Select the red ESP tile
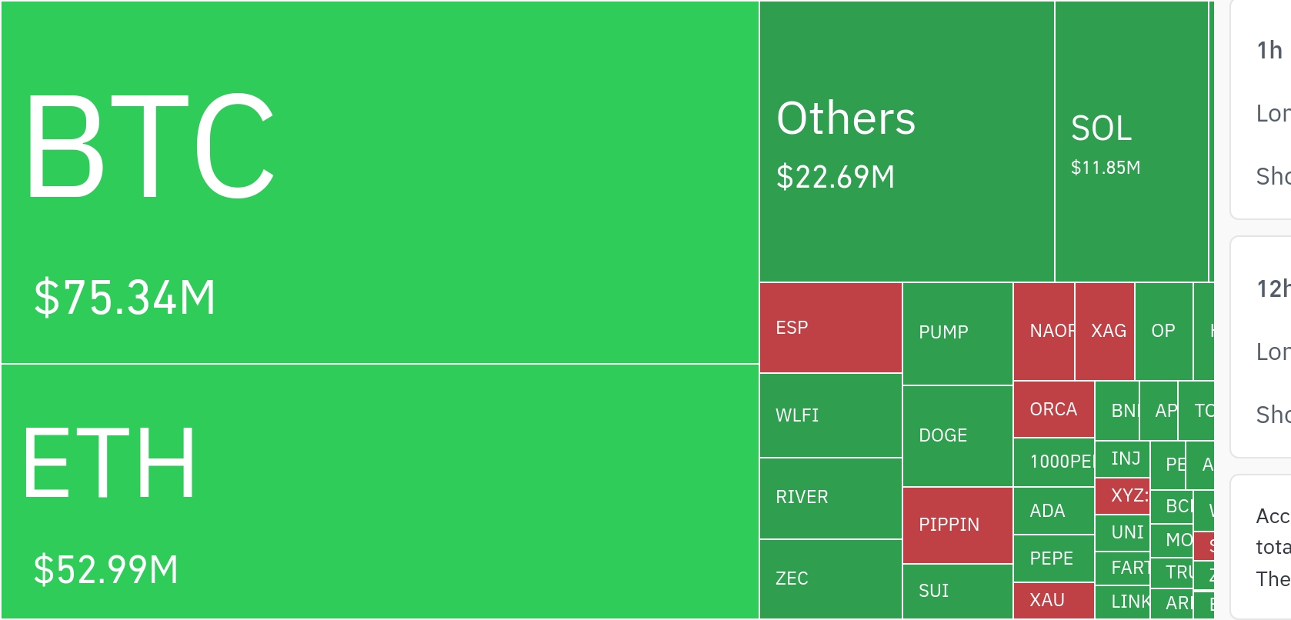The width and height of the screenshot is (1291, 620). pos(830,328)
